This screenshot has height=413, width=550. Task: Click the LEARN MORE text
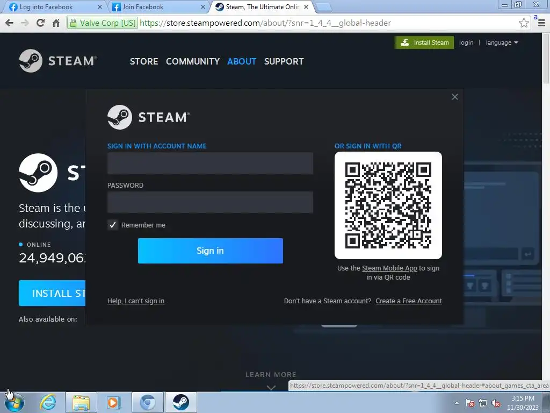click(x=271, y=374)
